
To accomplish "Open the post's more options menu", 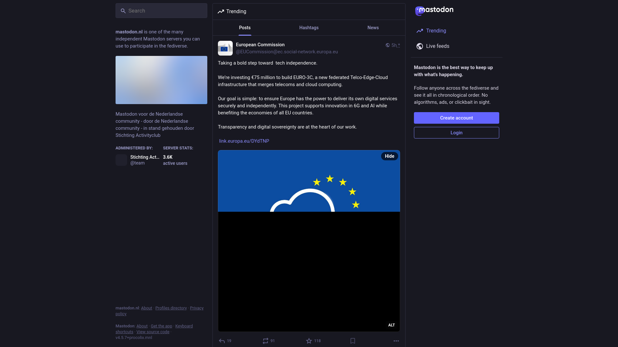I will pyautogui.click(x=396, y=341).
